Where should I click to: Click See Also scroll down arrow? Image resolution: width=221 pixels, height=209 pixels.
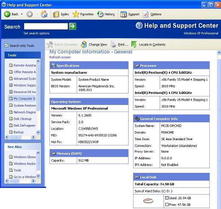pyautogui.click(x=38, y=176)
